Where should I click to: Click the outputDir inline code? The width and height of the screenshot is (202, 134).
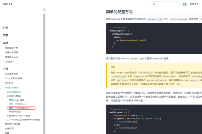pos(139,77)
